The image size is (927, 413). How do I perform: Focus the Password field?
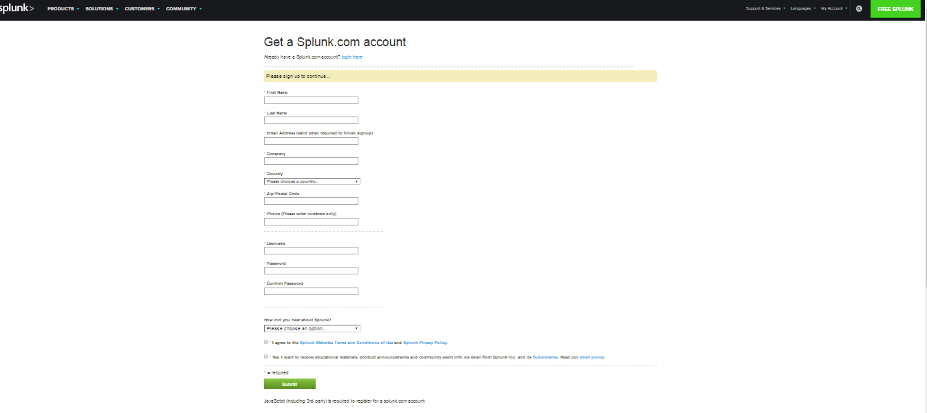311,271
